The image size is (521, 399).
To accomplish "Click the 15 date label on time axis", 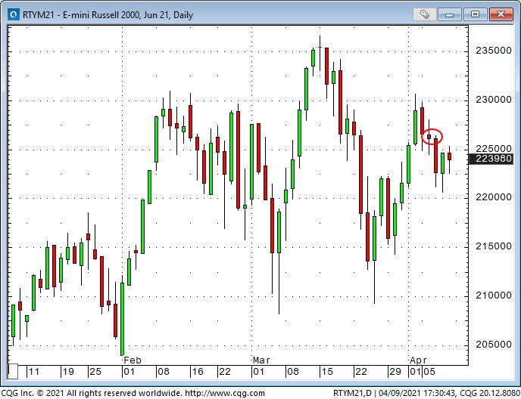I will point(327,372).
